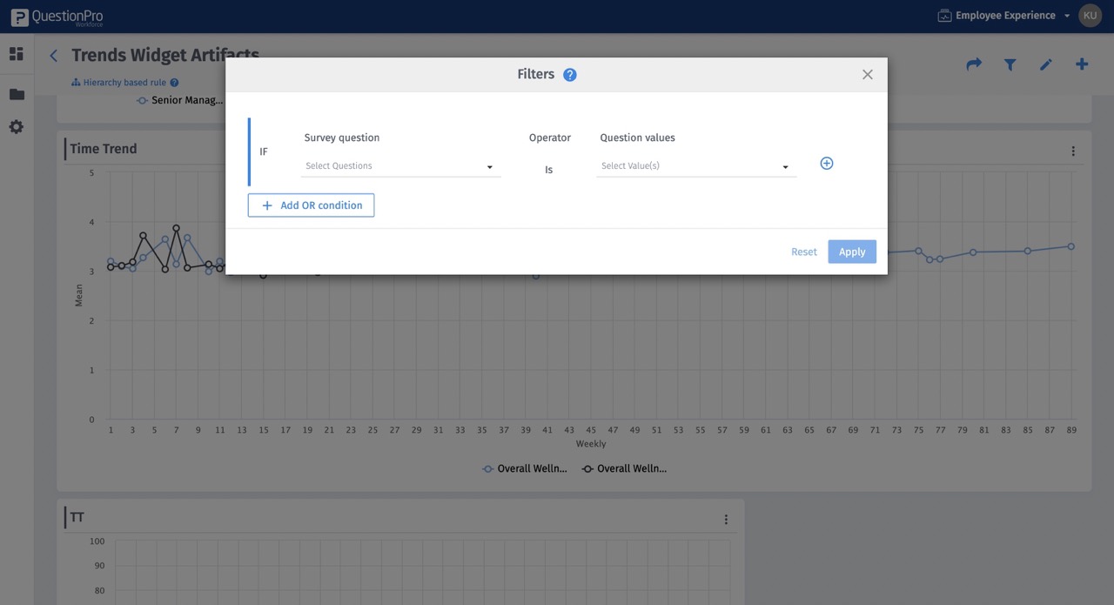Click Time Trend widget title
Screen dimensions: 1114x605
pos(104,149)
